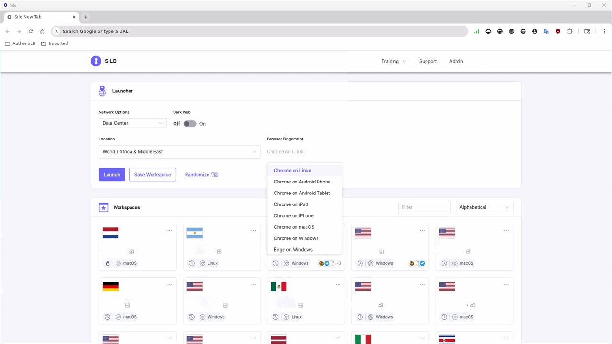Click history icon on Argentina Linux workspace
612x344 pixels.
(x=192, y=263)
